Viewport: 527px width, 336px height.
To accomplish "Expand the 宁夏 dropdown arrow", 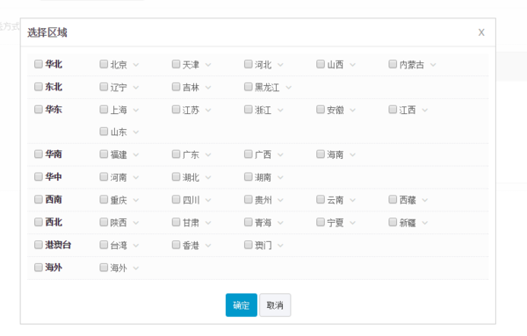I will pyautogui.click(x=352, y=223).
